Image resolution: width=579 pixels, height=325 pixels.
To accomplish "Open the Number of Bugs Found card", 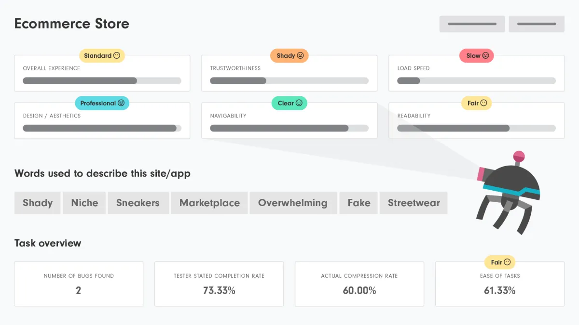I will pyautogui.click(x=79, y=284).
